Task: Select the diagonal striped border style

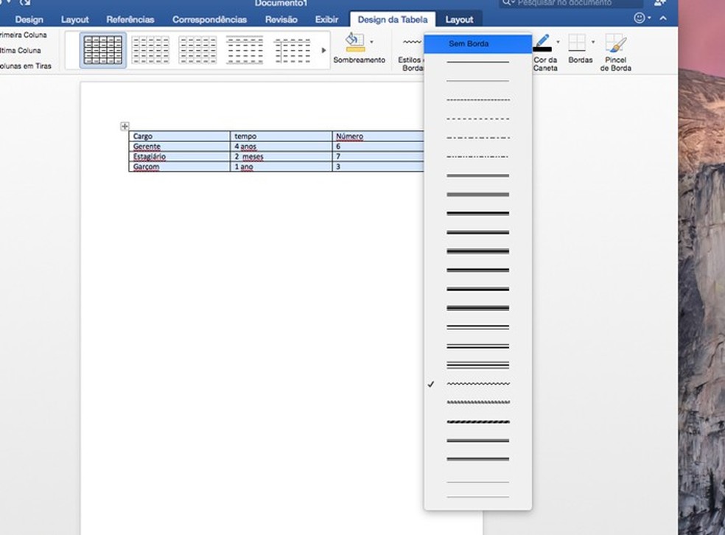Action: [x=477, y=422]
